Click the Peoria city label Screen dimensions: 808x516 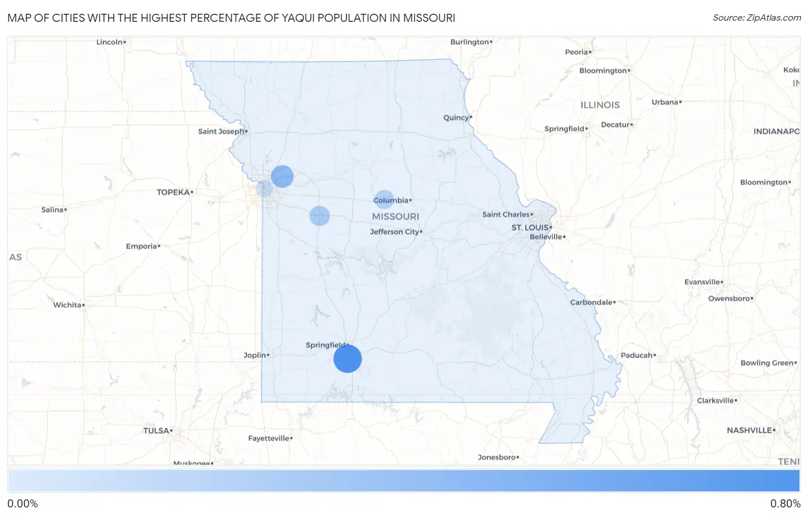tap(576, 52)
